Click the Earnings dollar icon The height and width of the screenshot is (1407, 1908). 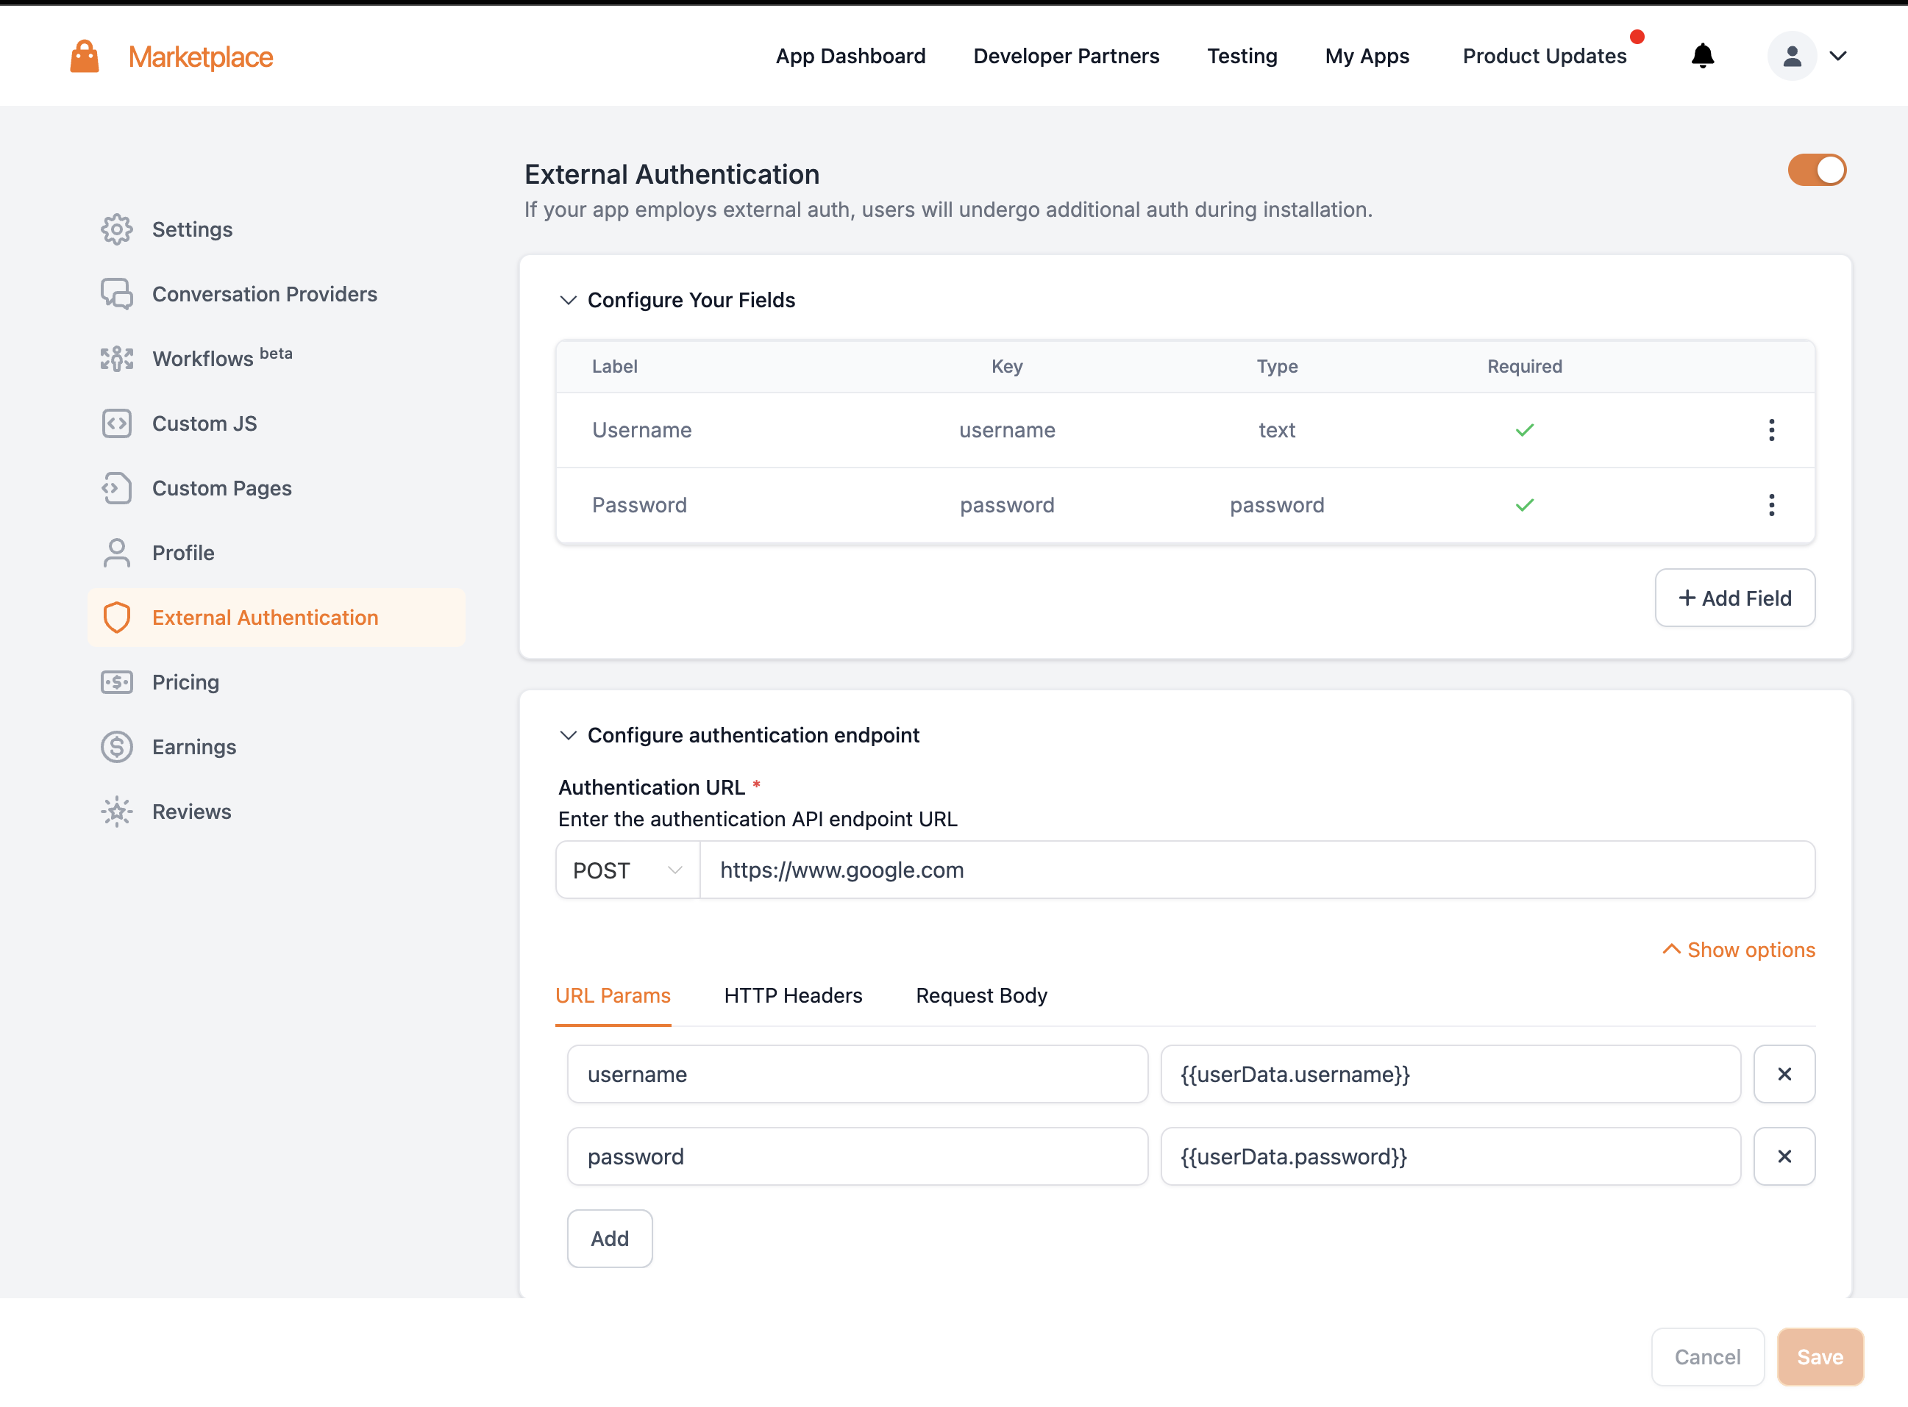coord(117,747)
